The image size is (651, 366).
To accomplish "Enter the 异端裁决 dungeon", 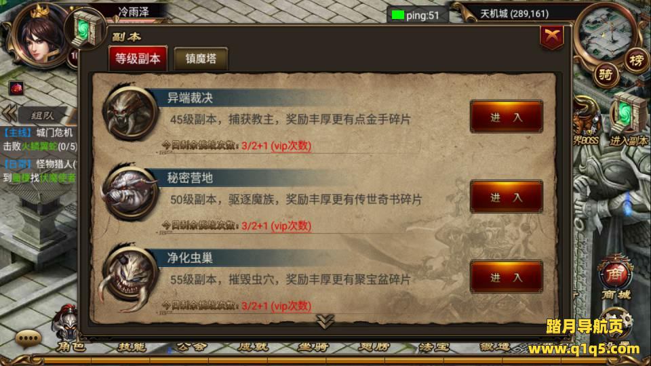I will (x=506, y=117).
